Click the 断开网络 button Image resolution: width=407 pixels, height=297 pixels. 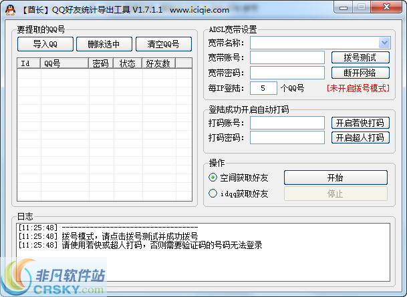(x=360, y=73)
